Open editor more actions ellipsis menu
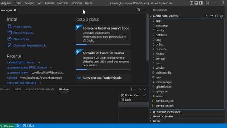The width and height of the screenshot is (227, 128). coord(144,10)
